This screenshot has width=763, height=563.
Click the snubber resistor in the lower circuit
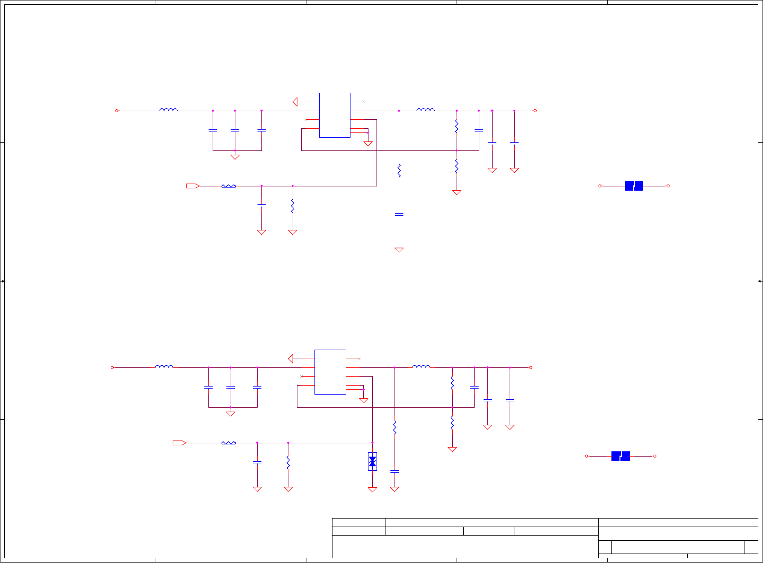pos(395,428)
